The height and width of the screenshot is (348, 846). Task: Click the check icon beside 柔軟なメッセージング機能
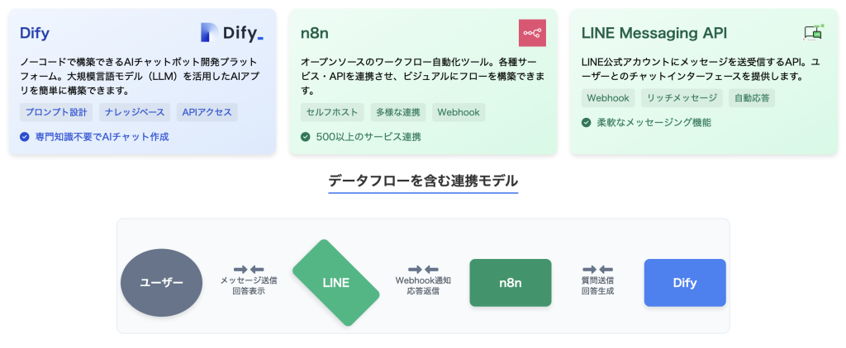pyautogui.click(x=586, y=122)
